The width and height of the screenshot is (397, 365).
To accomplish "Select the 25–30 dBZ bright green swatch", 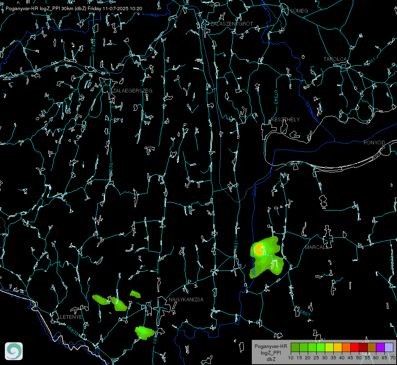I will 321,347.
